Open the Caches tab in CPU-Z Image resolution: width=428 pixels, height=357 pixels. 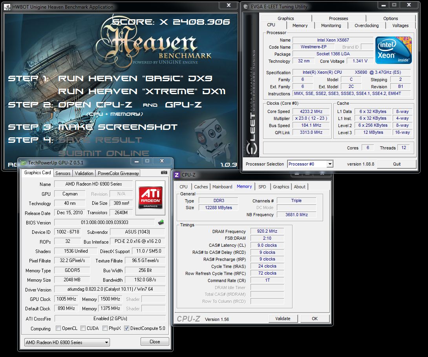tap(201, 187)
